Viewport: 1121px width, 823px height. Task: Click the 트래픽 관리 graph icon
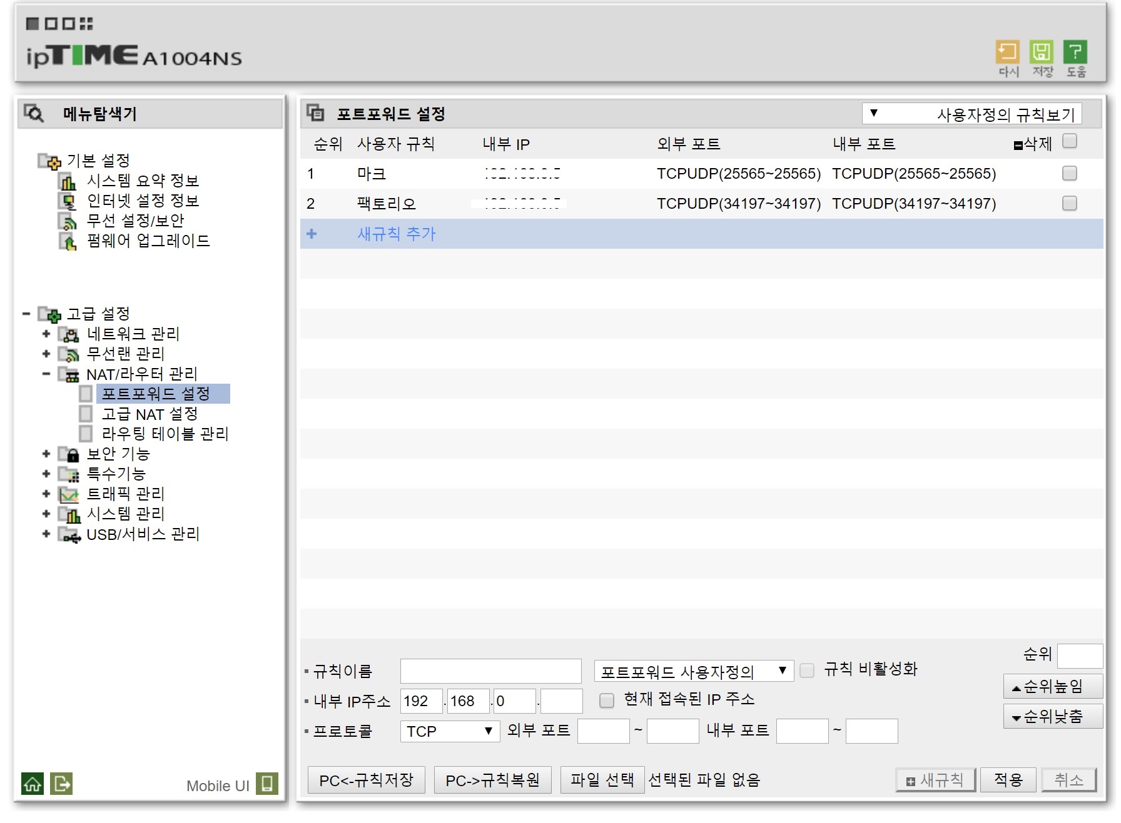68,494
